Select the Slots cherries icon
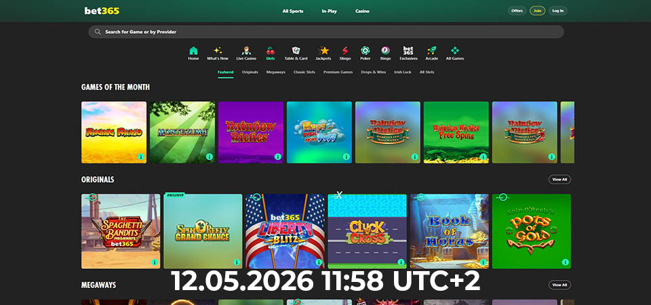Viewport: 651px width, 305px height. click(271, 51)
